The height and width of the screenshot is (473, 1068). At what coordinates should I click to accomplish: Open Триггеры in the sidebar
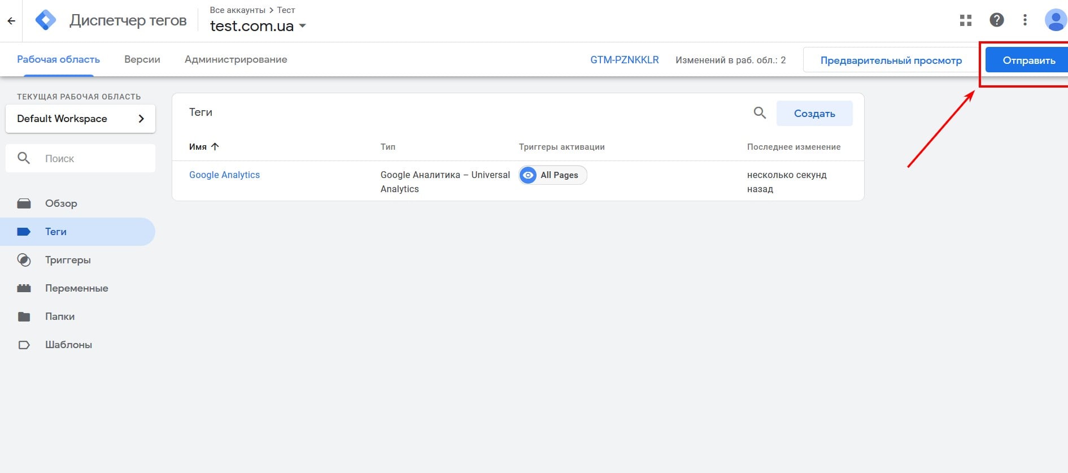(68, 260)
